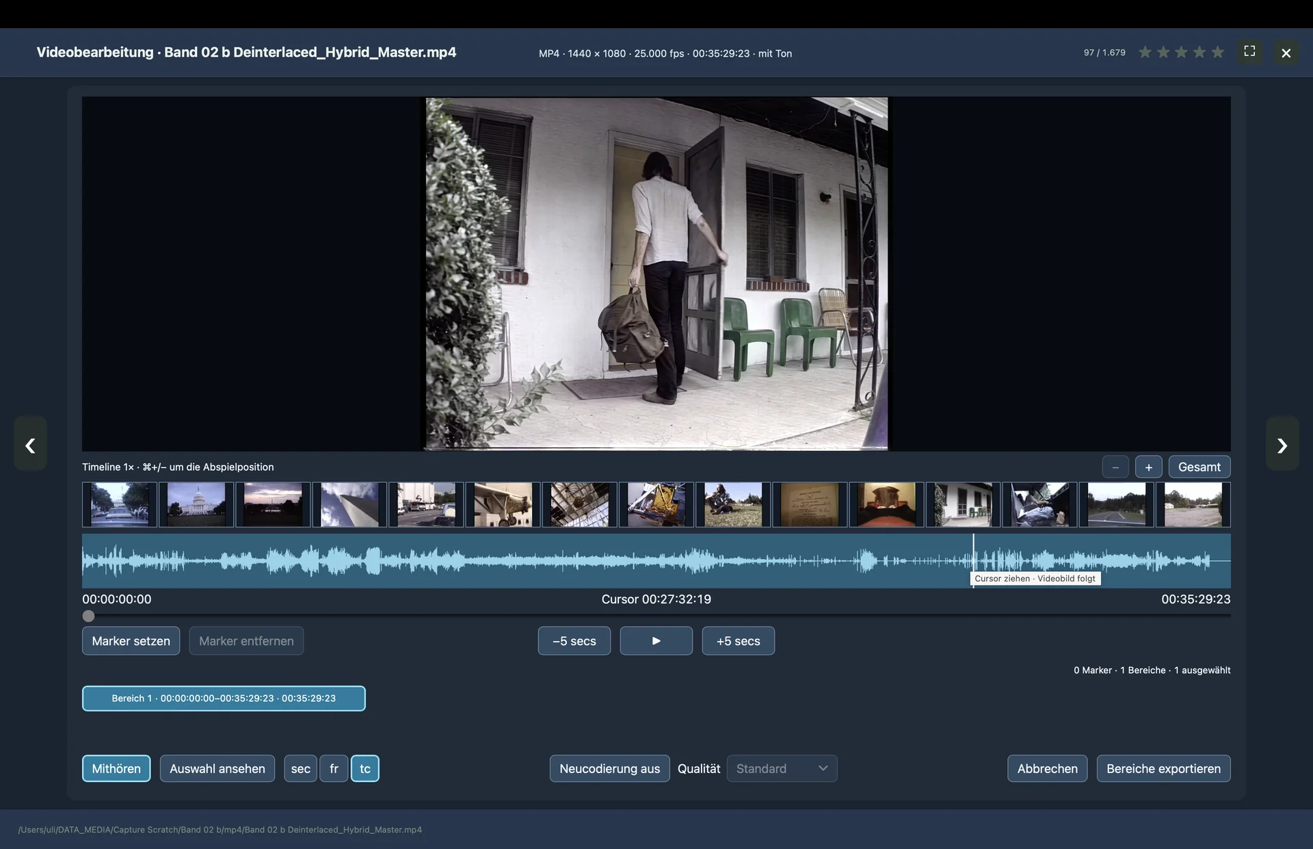Select parked cars by building thumbnail
This screenshot has width=1313, height=849.
click(x=426, y=505)
